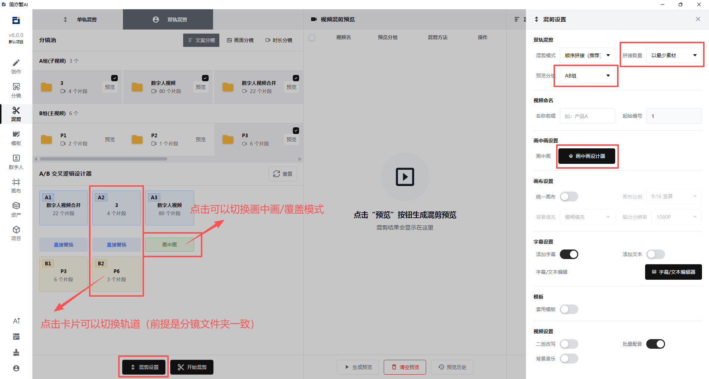Click the 起始编号 input field

(x=674, y=116)
